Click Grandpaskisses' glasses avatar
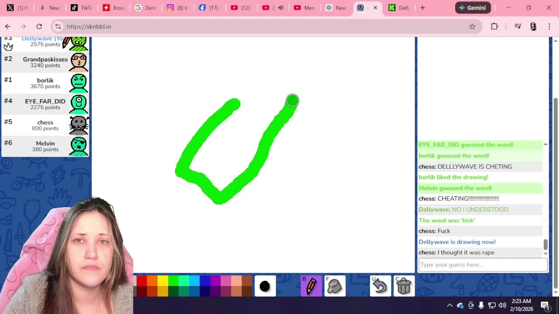This screenshot has height=314, width=559. 79,62
